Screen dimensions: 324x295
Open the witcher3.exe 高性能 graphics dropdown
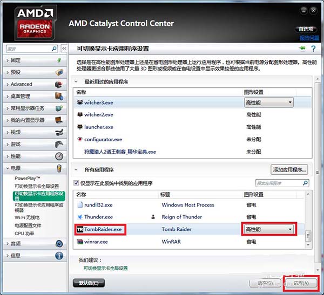click(269, 102)
